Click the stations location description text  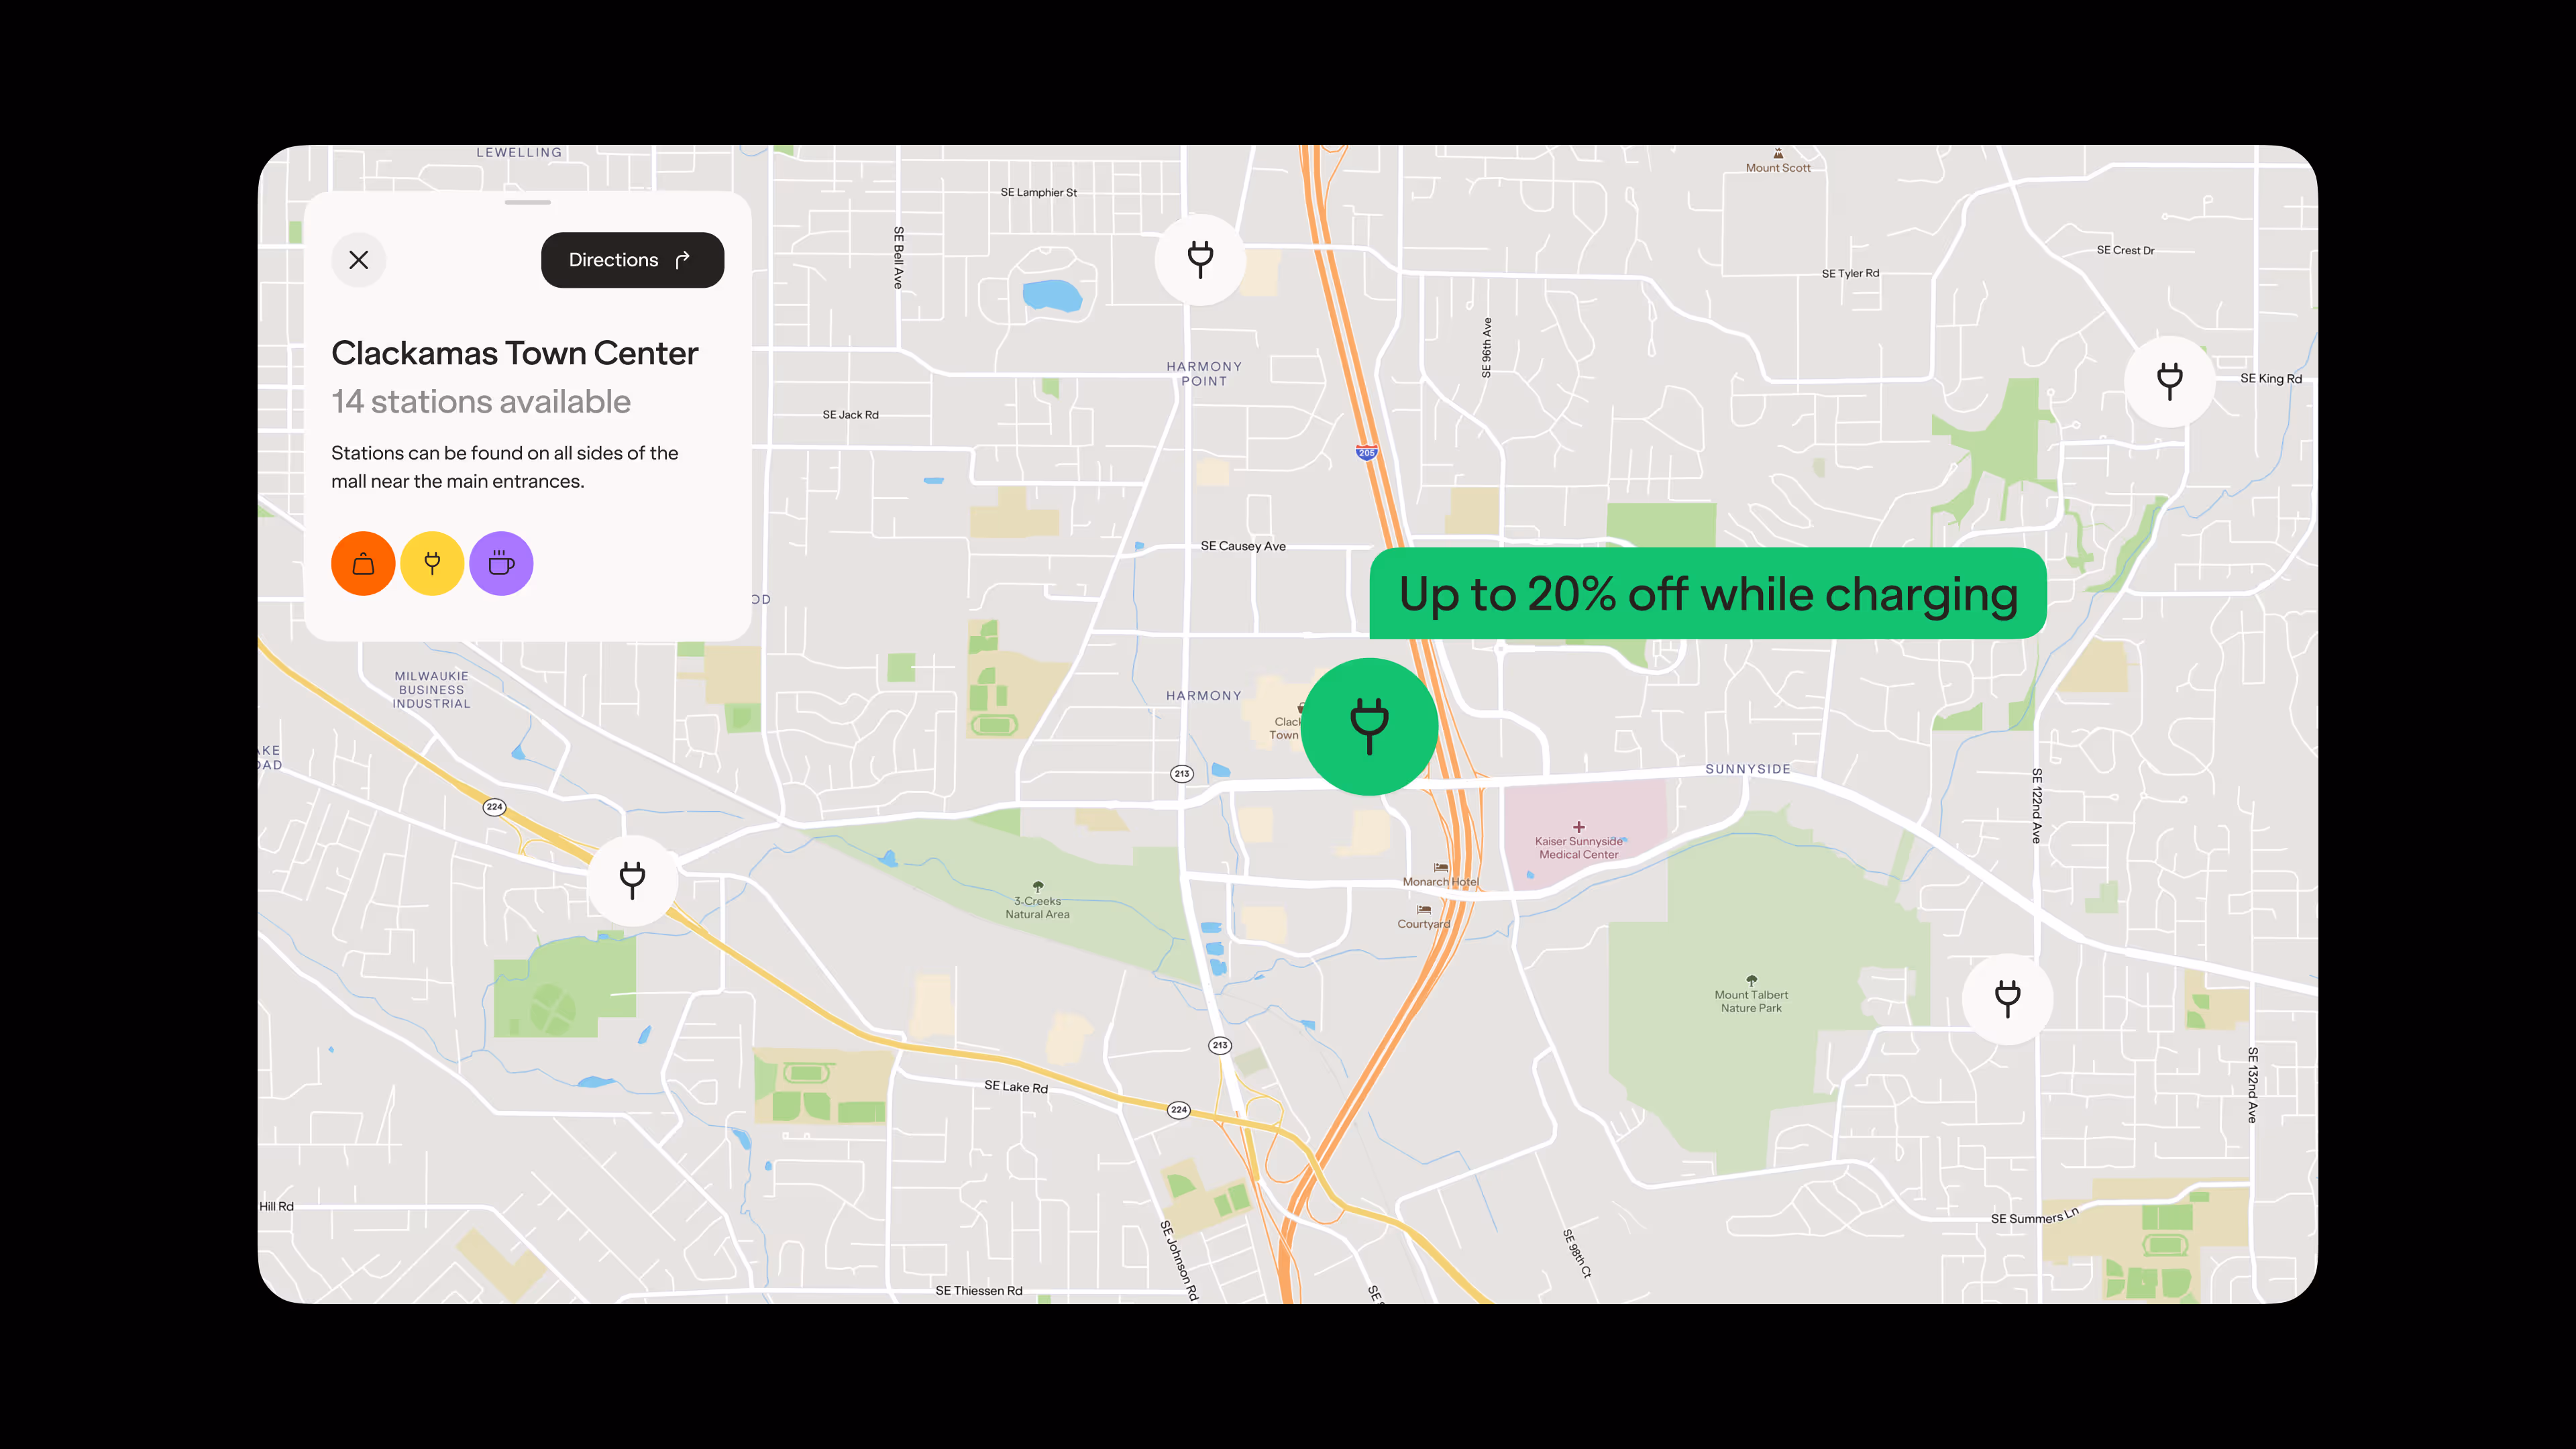505,467
